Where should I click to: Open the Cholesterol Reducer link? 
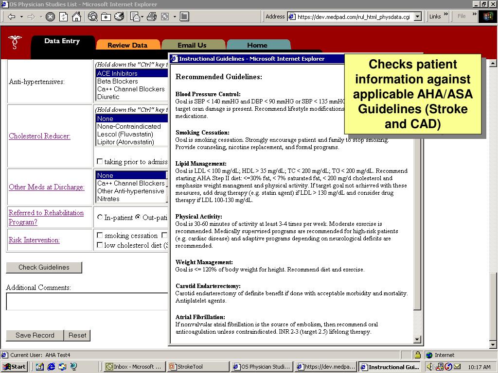point(40,136)
